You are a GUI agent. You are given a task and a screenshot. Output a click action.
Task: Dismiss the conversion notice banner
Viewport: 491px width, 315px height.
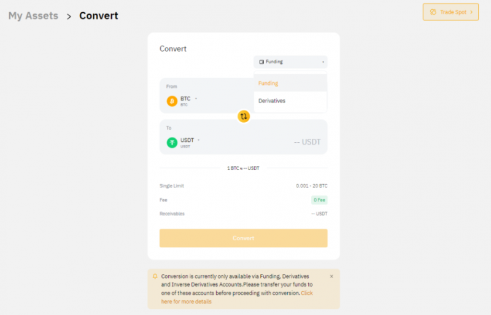331,276
